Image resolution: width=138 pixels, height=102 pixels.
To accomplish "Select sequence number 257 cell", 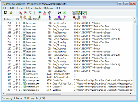I will pyautogui.click(x=9, y=26).
